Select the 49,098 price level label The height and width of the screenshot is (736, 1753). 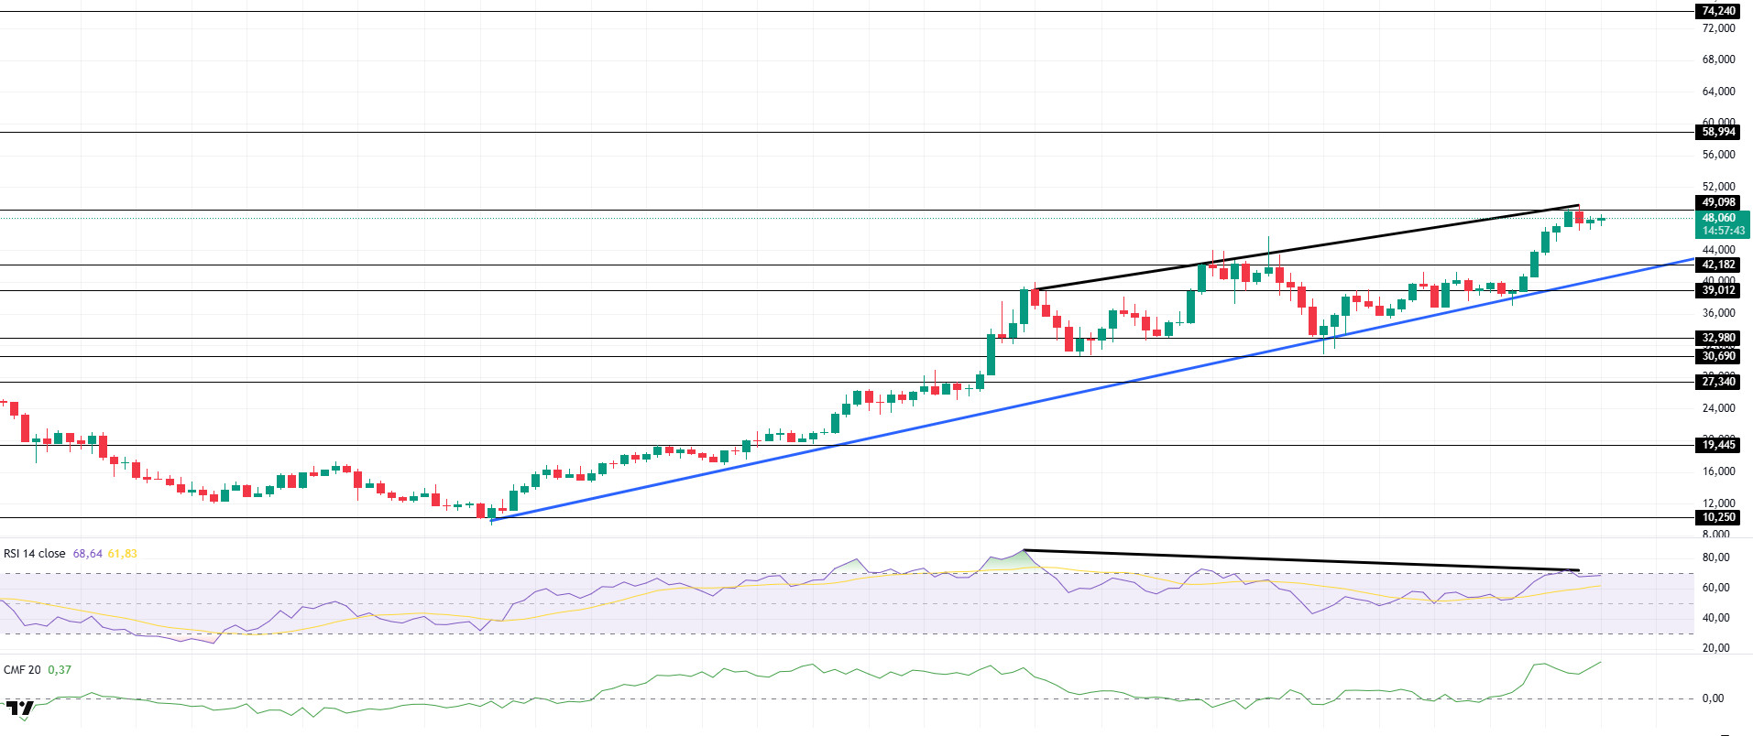(x=1718, y=202)
